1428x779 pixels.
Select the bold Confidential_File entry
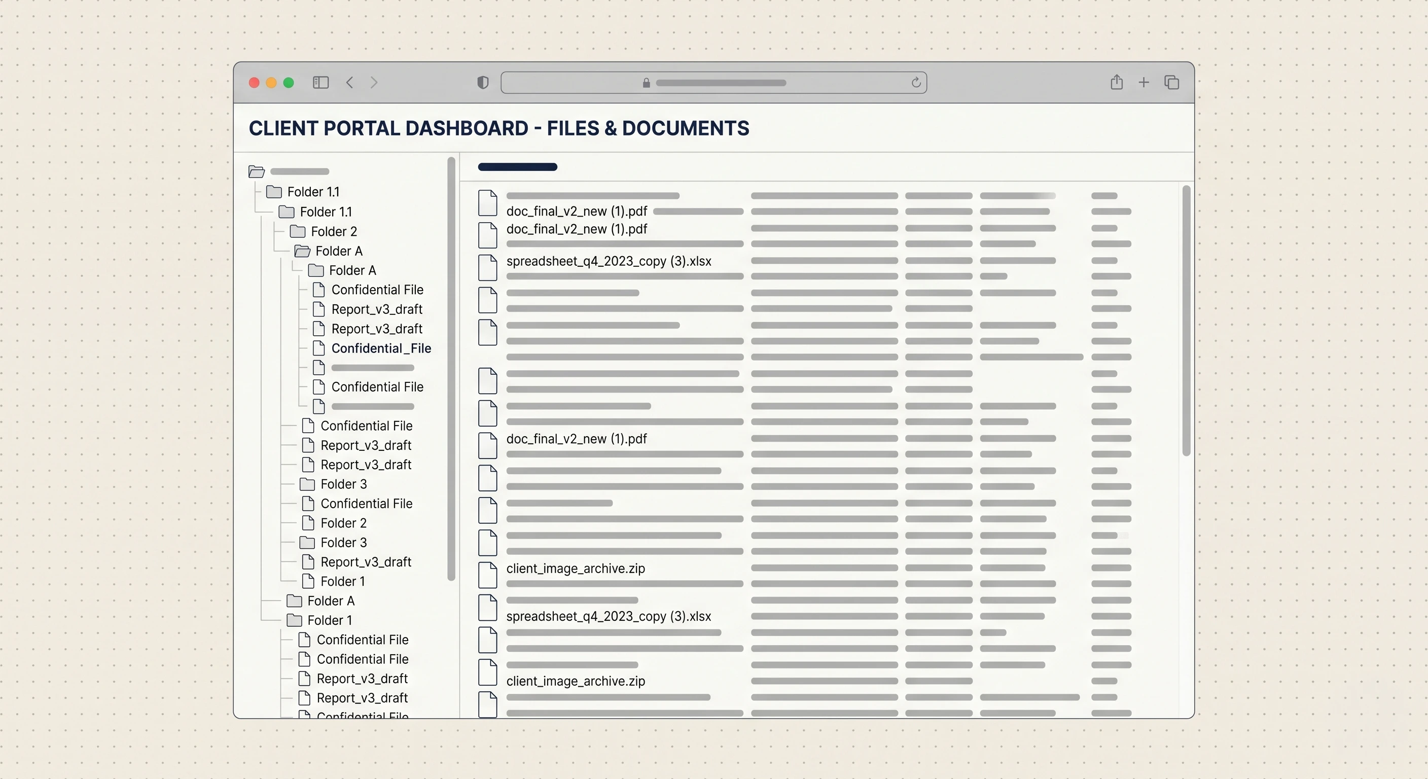click(x=381, y=348)
